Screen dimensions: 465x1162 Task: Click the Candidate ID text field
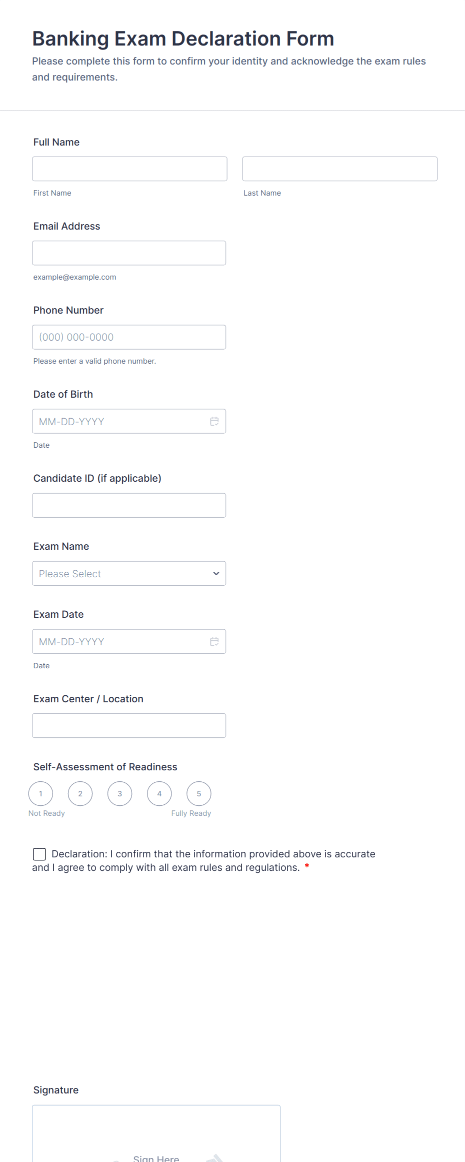pos(129,505)
